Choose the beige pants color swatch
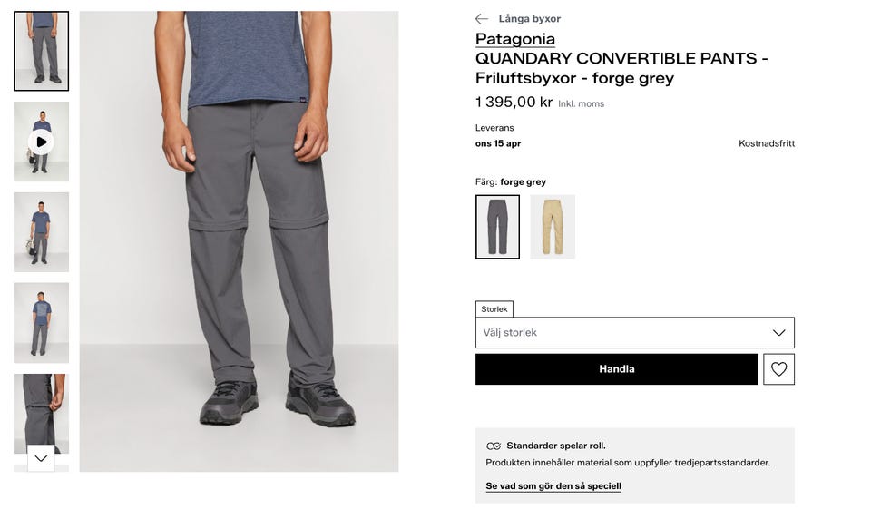 [553, 227]
